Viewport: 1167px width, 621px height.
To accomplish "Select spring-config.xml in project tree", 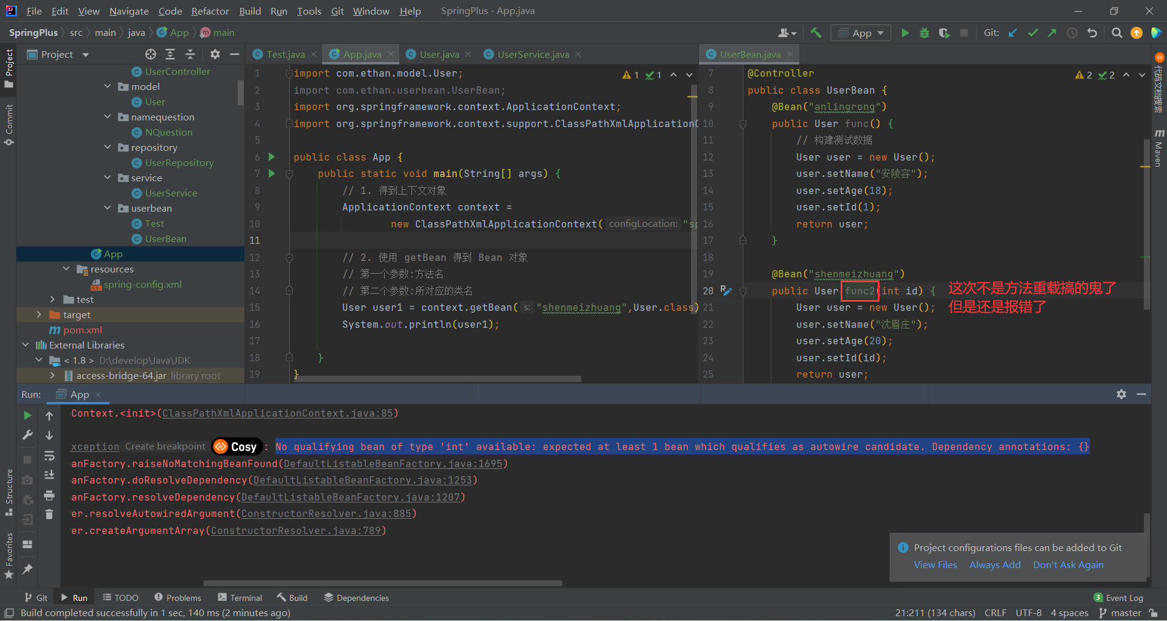I will 142,284.
